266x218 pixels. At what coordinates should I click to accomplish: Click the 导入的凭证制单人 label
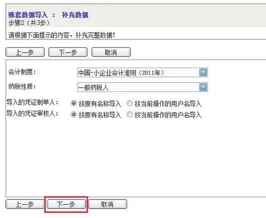tap(32, 102)
